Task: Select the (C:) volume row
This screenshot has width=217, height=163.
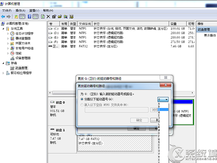Action: (121, 29)
